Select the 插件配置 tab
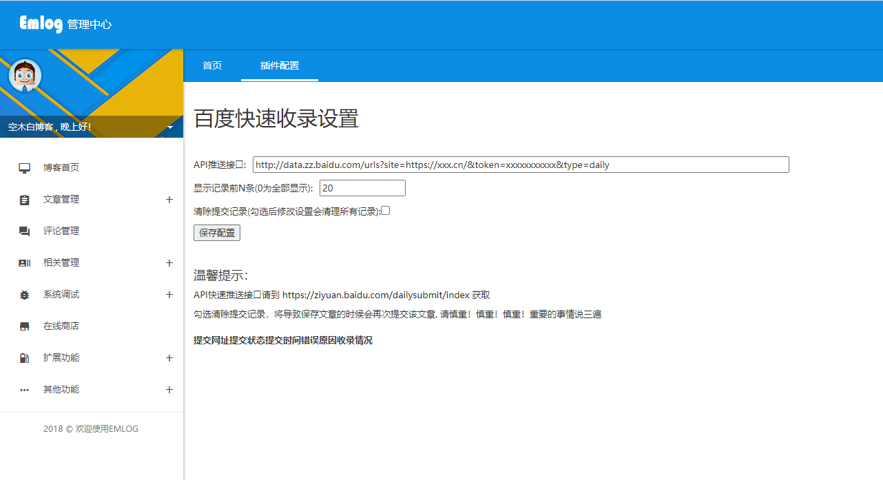The image size is (883, 480). click(x=278, y=65)
